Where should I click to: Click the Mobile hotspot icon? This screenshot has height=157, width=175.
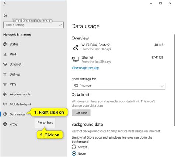click(5, 104)
